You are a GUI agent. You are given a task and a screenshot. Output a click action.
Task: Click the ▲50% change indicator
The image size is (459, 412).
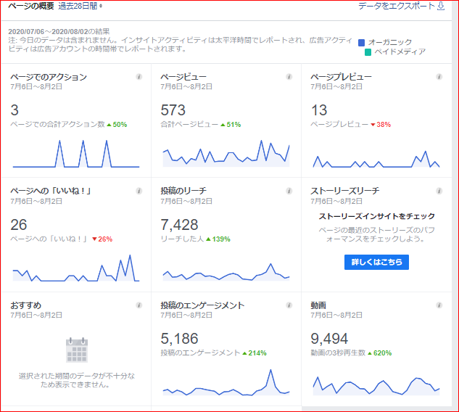click(117, 125)
